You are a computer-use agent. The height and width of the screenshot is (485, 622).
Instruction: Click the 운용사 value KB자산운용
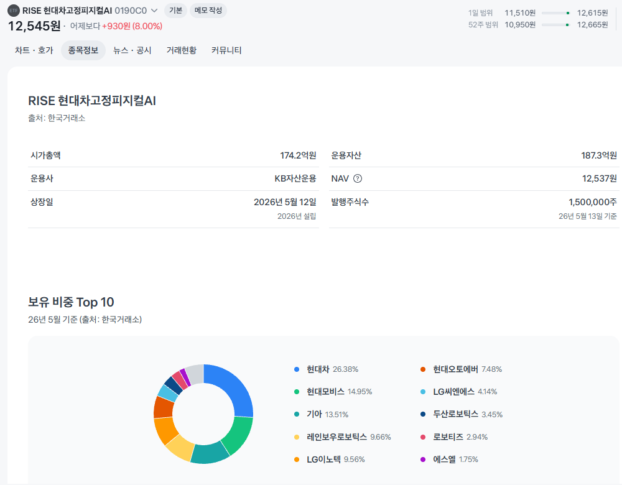click(295, 178)
